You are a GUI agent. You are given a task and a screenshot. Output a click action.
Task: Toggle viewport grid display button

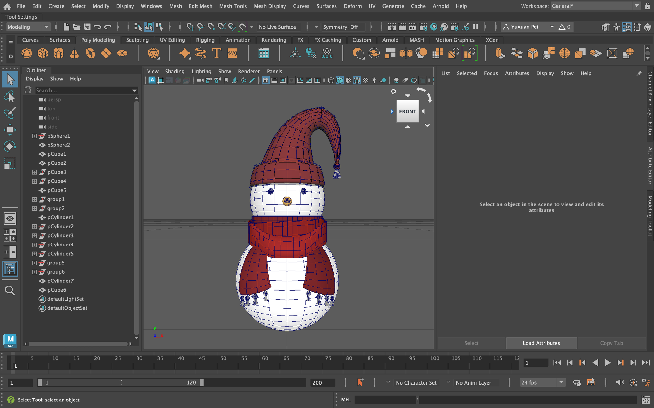click(x=266, y=80)
